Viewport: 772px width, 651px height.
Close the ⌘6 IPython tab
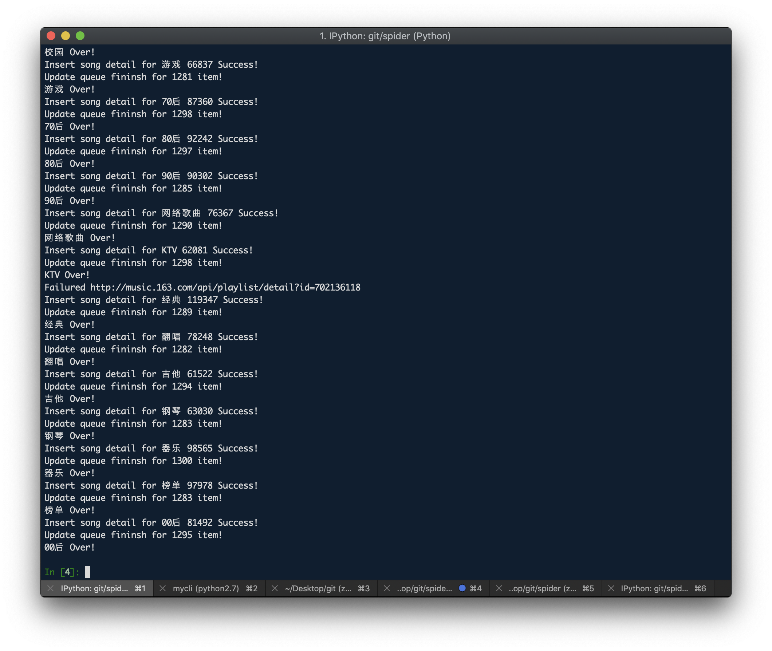tap(611, 588)
